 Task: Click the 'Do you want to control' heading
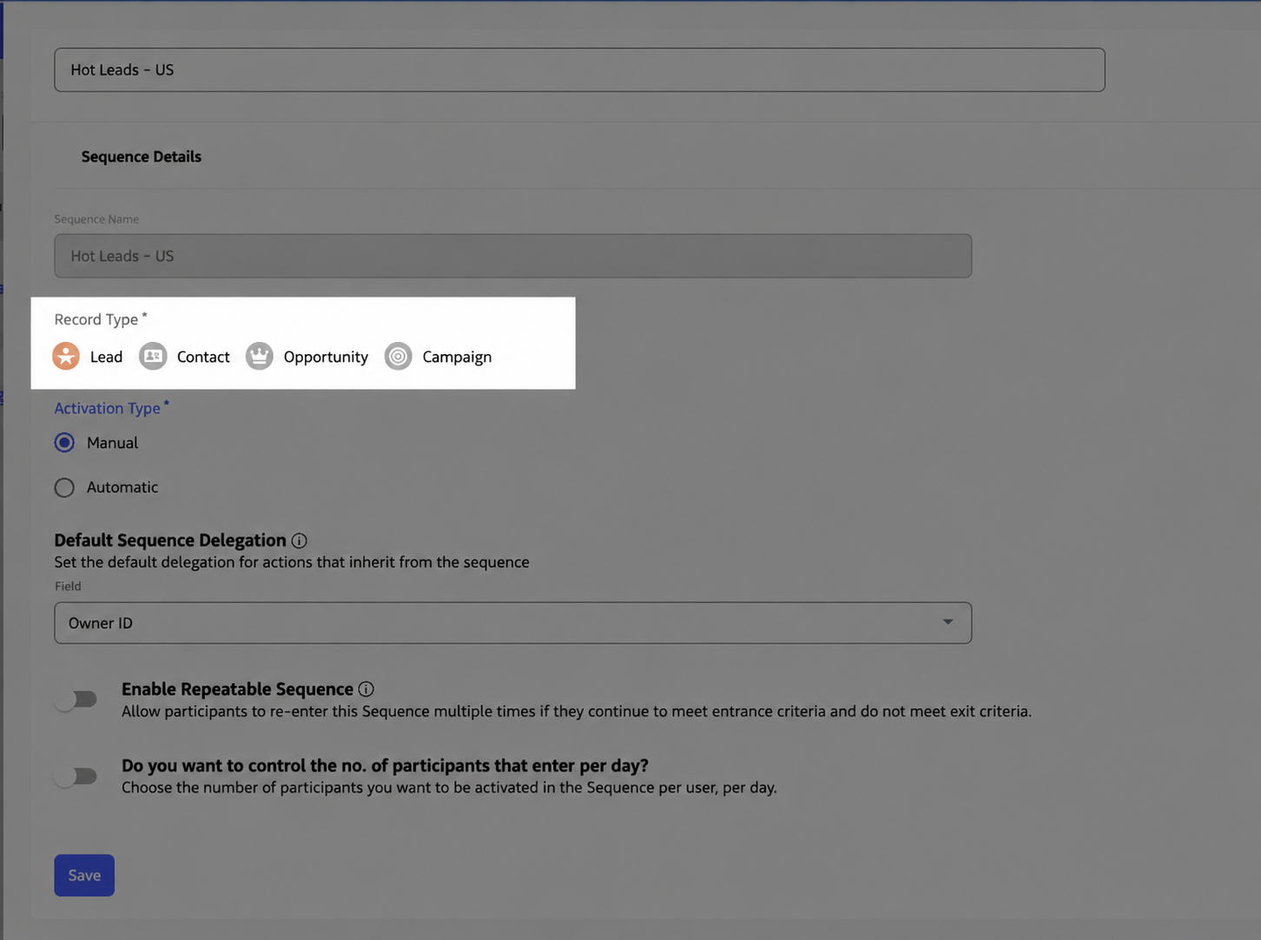pyautogui.click(x=385, y=766)
